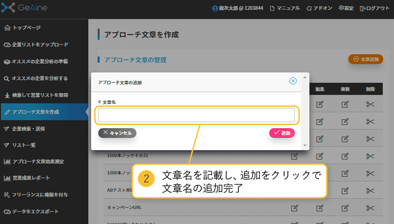Click the 削除 scissors in the ABテスト row
The image size is (394, 224).
pyautogui.click(x=370, y=191)
